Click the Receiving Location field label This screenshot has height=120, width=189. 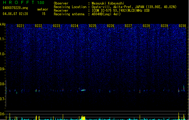[x=70, y=7]
